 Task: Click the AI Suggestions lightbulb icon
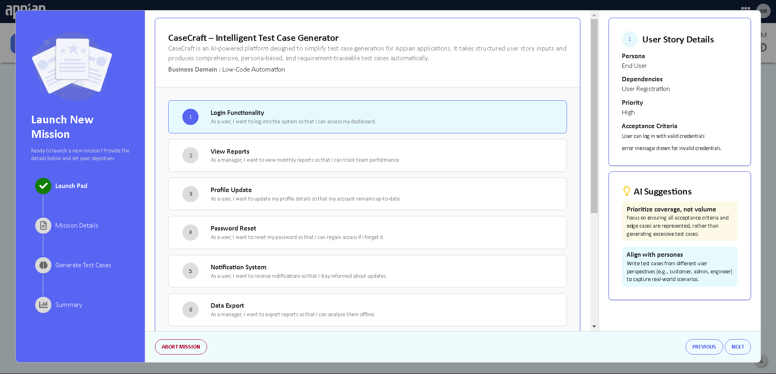[626, 191]
